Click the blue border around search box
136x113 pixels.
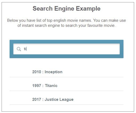tap(67, 42)
